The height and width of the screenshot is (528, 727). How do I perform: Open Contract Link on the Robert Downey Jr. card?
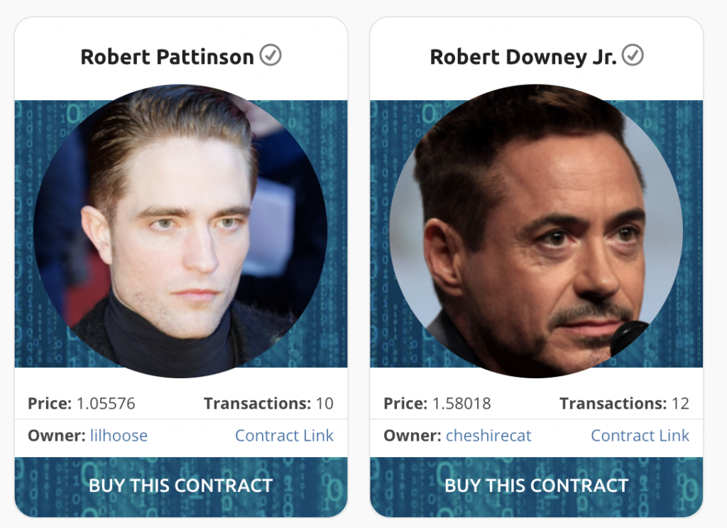tap(640, 436)
